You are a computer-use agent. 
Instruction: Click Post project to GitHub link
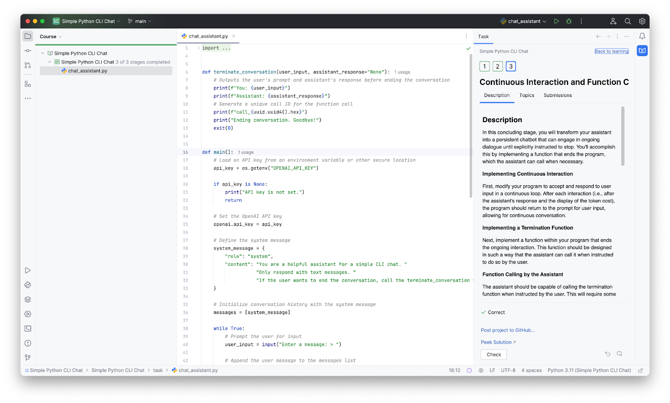tap(508, 330)
